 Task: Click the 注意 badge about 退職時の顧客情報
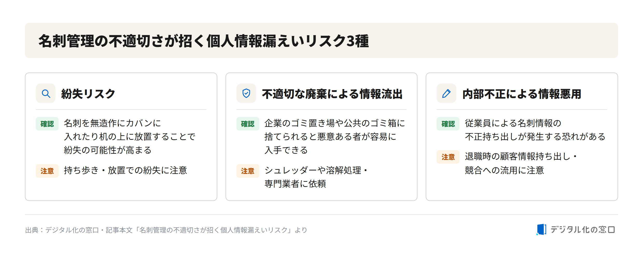tap(448, 157)
